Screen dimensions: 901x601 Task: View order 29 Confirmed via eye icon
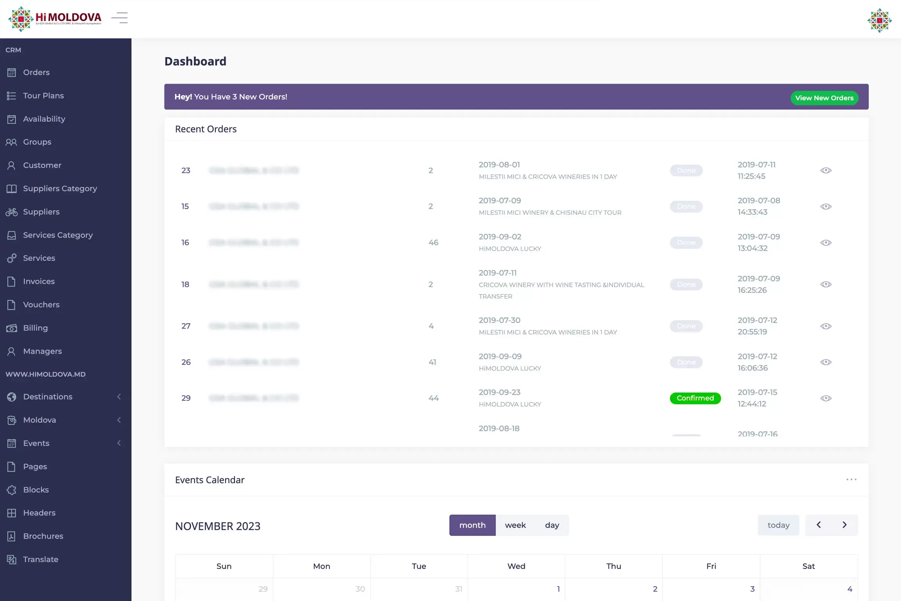[x=826, y=398]
